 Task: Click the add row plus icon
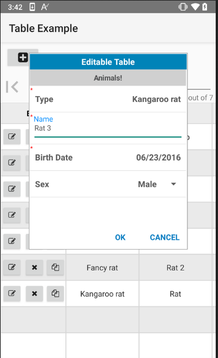click(x=23, y=57)
